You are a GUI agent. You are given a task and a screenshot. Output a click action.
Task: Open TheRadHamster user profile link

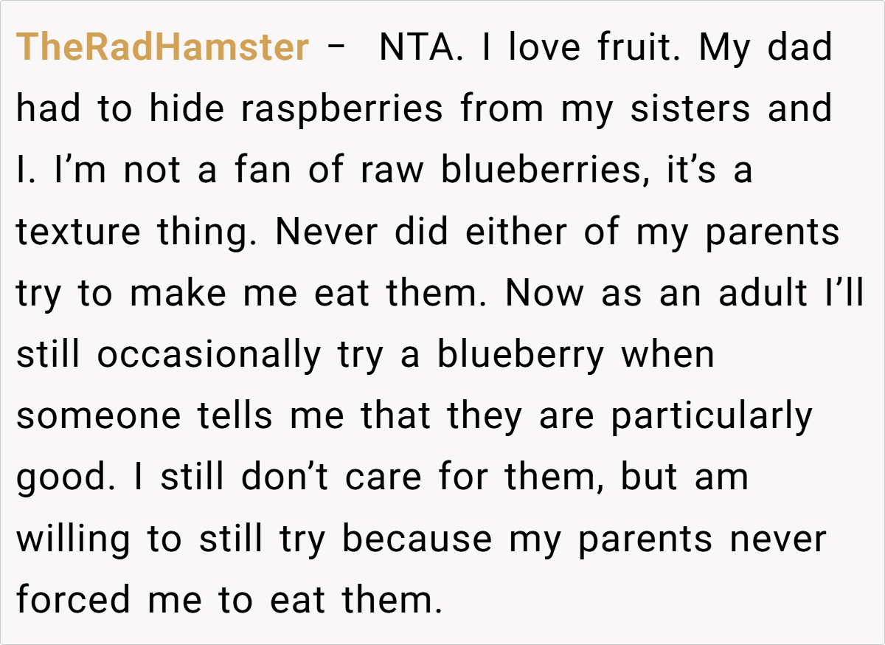(x=162, y=48)
